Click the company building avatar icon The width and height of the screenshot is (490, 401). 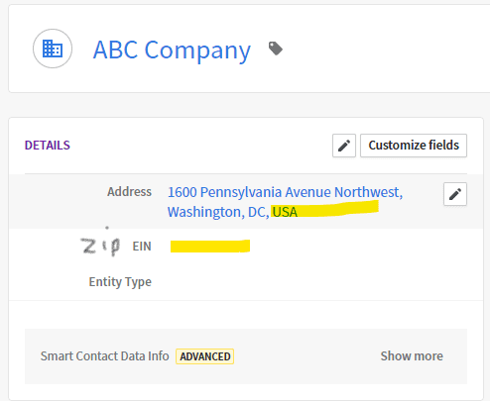coord(53,49)
